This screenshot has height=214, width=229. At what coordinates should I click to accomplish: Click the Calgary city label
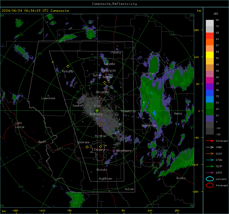tap(99, 150)
